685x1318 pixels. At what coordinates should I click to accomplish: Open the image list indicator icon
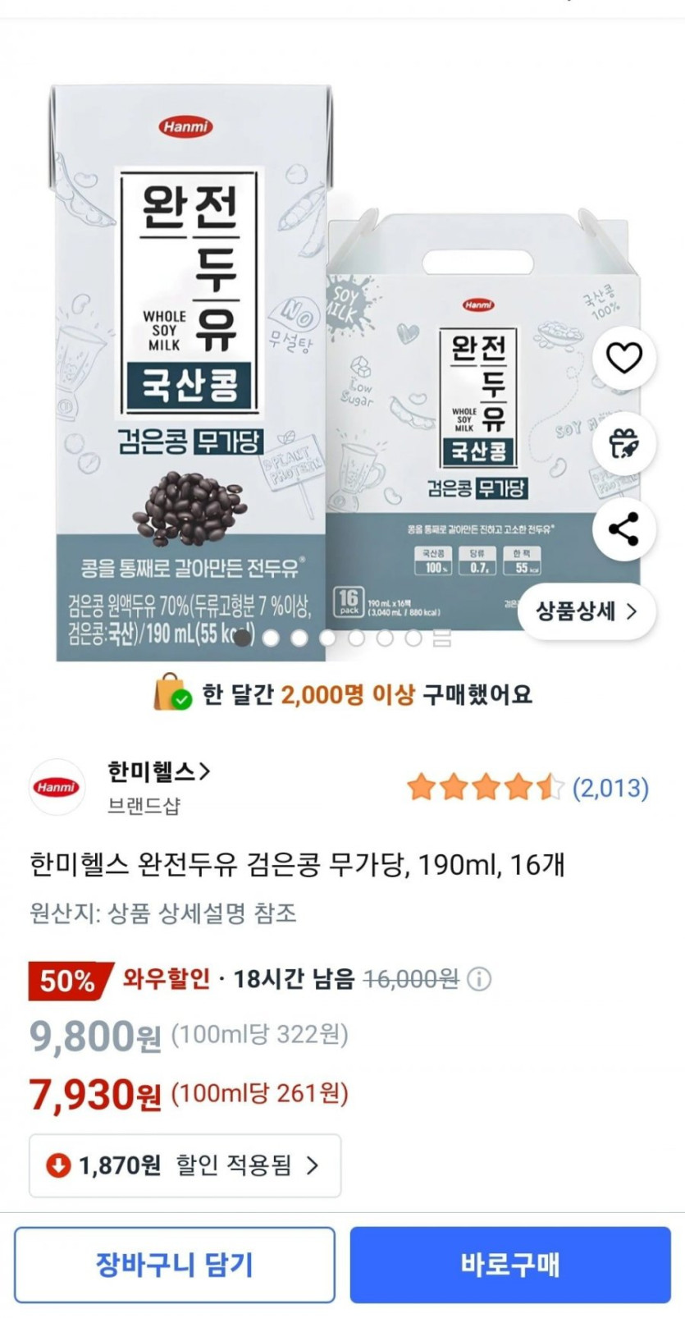tap(442, 638)
